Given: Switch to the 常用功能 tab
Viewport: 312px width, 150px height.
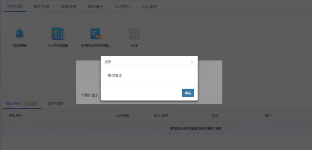Looking at the screenshot, I should (15, 6).
